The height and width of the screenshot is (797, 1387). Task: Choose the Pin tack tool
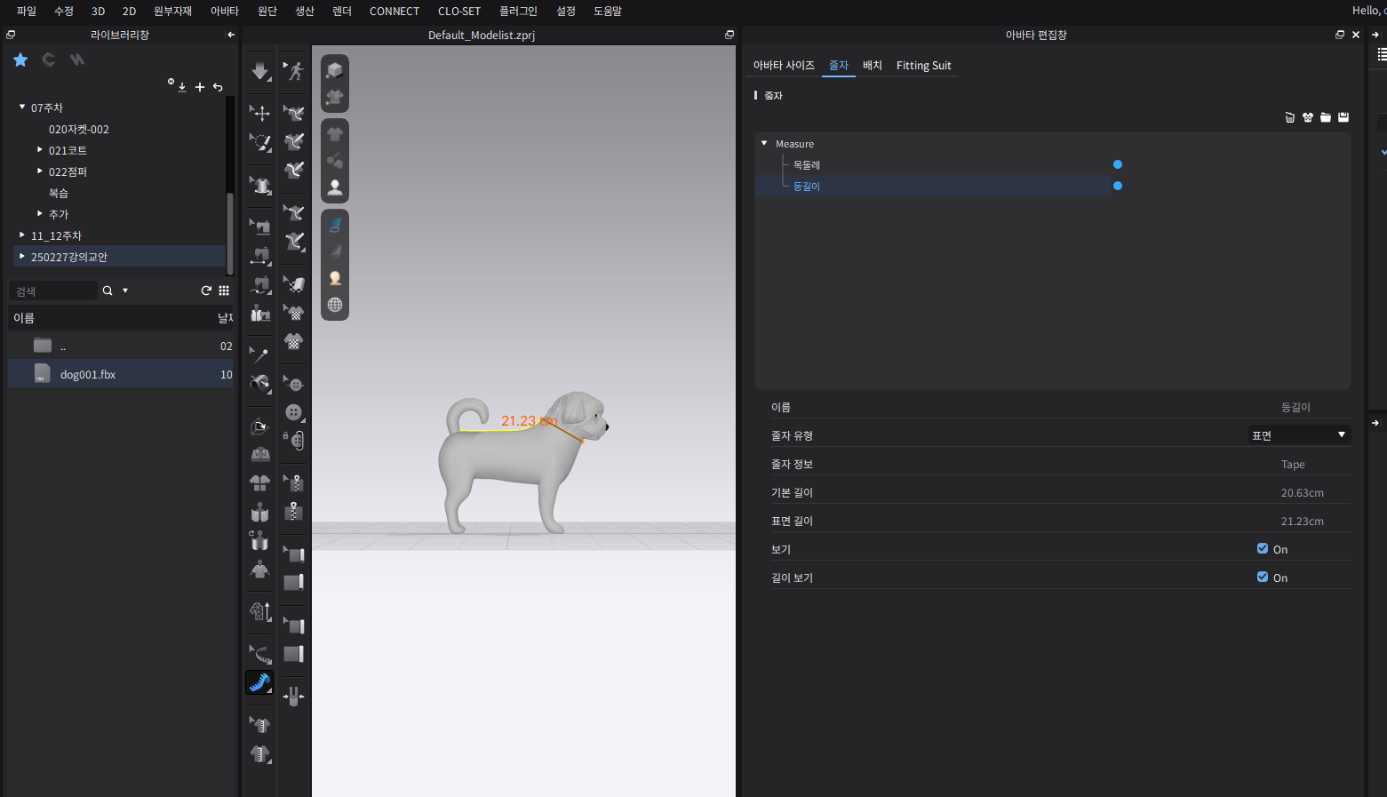click(259, 355)
